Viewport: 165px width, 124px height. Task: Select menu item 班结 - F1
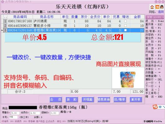point(153,28)
